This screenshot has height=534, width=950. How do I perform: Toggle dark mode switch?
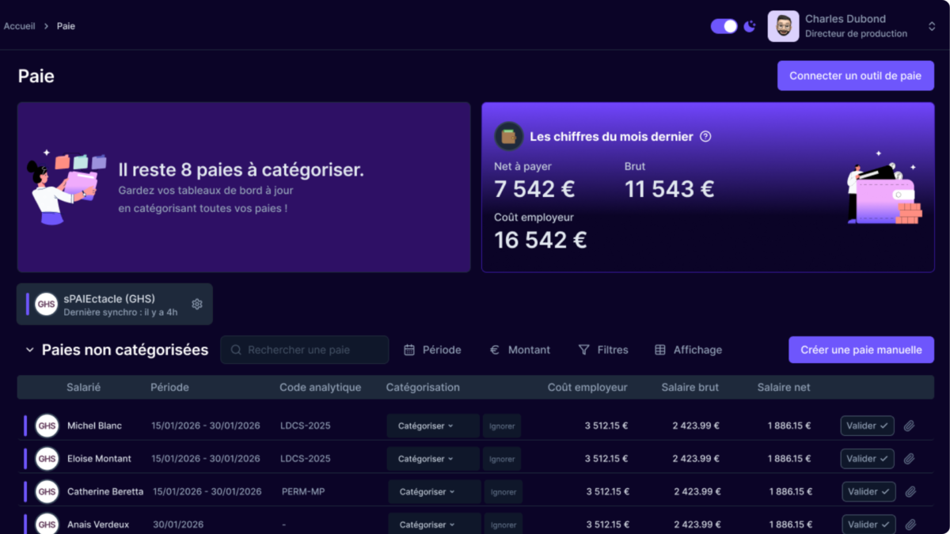[x=724, y=25]
